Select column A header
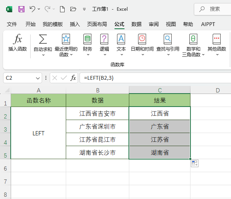Image resolution: width=231 pixels, height=199 pixels. pos(39,90)
